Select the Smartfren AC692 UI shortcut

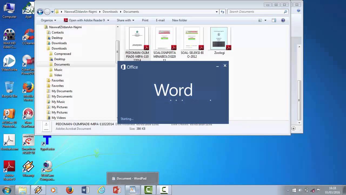pyautogui.click(x=28, y=144)
